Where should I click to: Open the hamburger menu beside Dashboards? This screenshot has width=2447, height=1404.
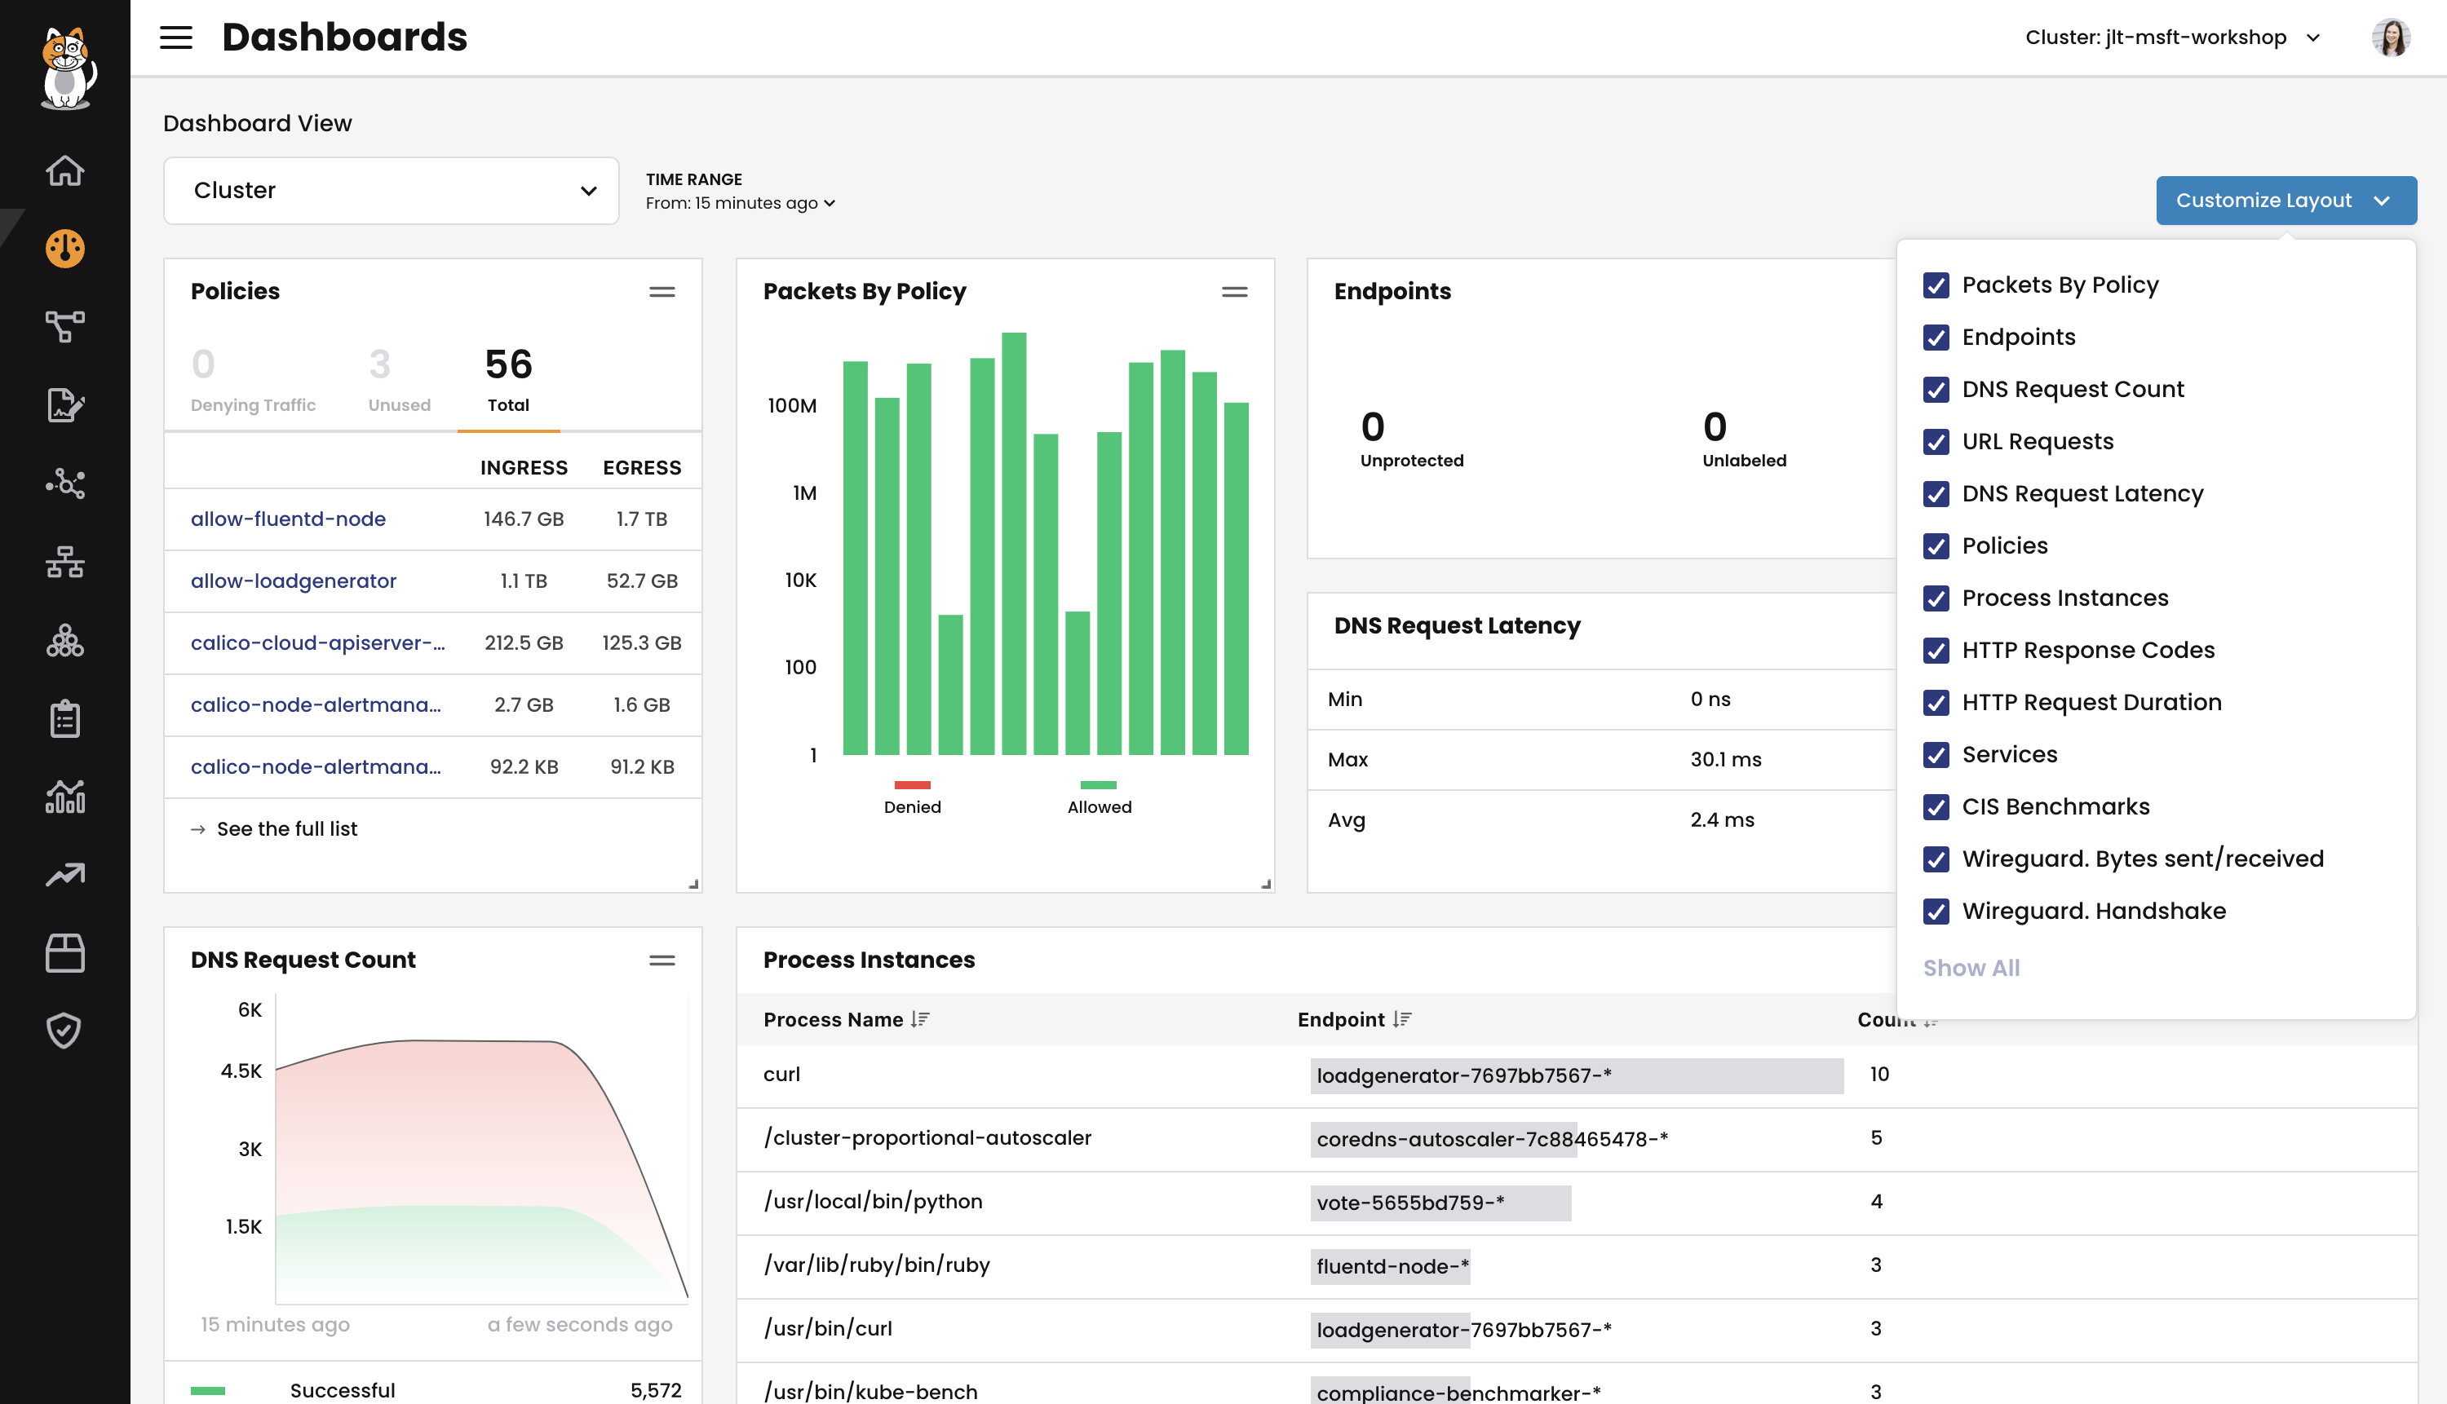tap(175, 37)
